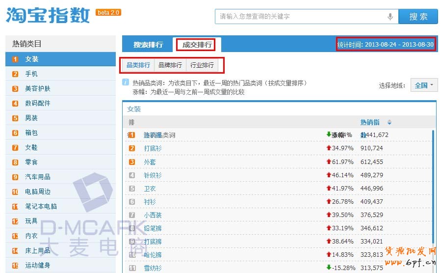Sort by the 热销指 column arrow
The image size is (441, 273).
pyautogui.click(x=389, y=122)
